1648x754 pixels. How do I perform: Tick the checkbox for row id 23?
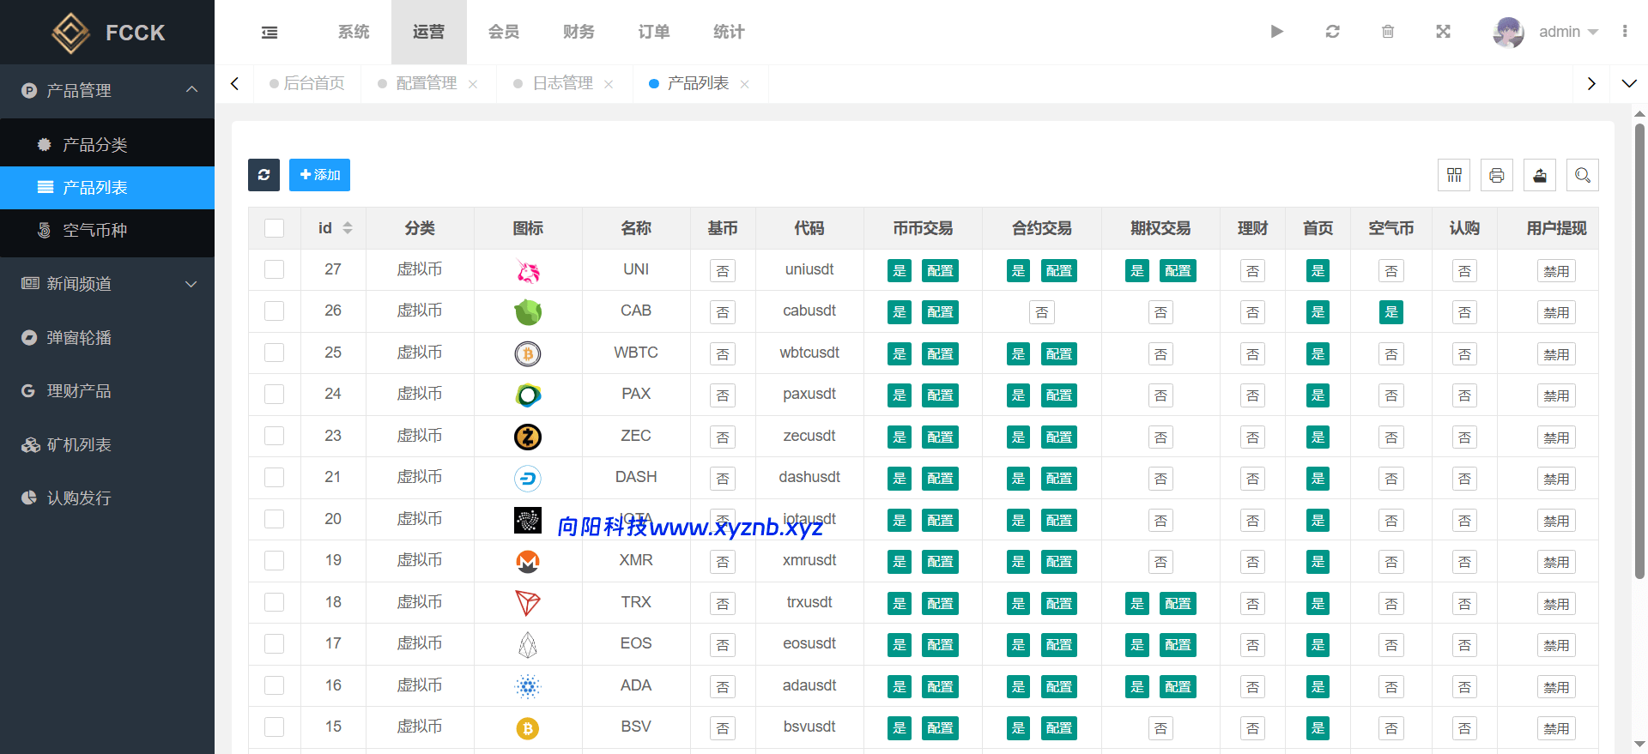pos(274,436)
